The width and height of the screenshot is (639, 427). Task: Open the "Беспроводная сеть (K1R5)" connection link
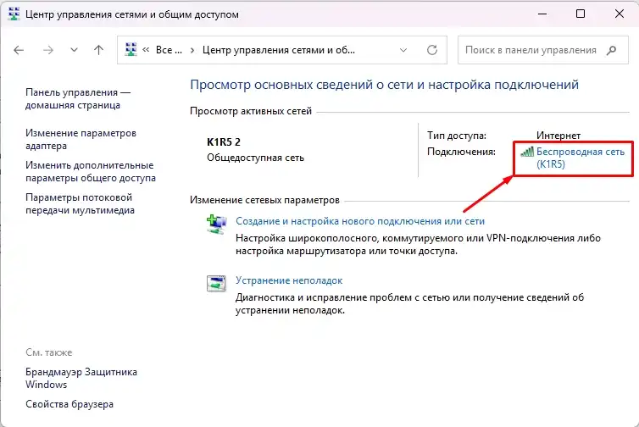point(581,158)
